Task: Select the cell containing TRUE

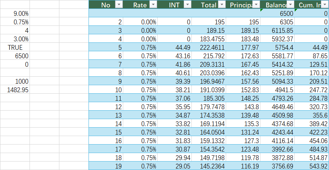Action: point(15,47)
